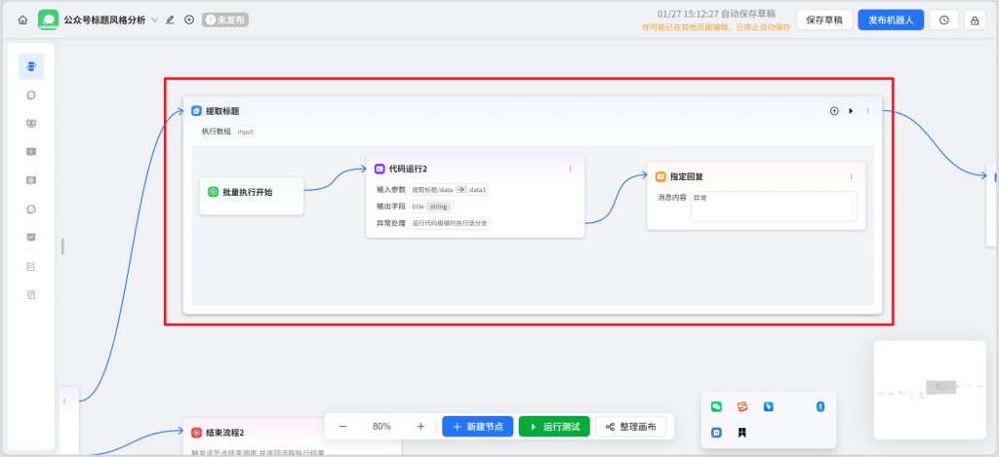Create a node with 新建节点 button

point(478,427)
